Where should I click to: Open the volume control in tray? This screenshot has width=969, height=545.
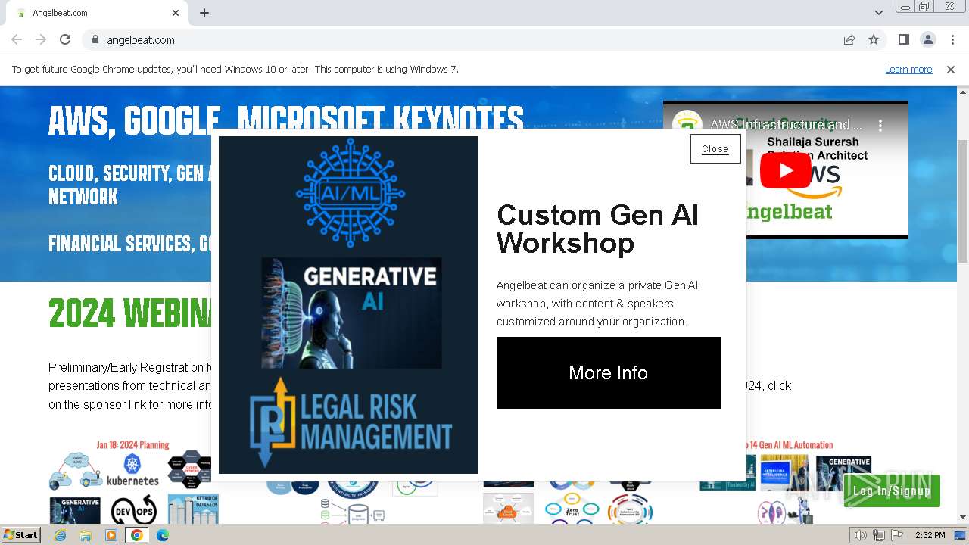click(x=861, y=535)
